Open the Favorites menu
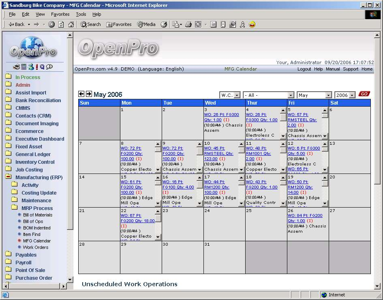Image resolution: width=383 pixels, height=300 pixels. [x=60, y=14]
